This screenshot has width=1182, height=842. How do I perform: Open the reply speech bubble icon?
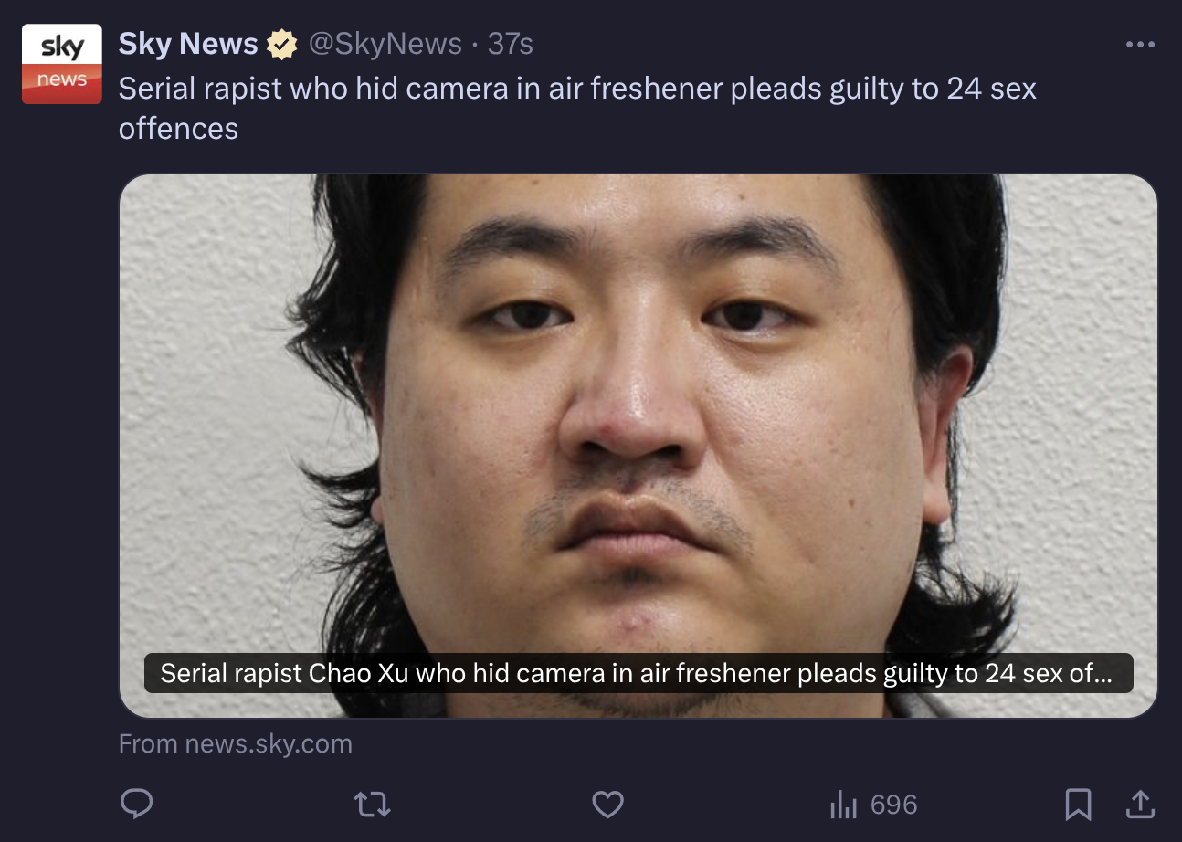[x=136, y=804]
